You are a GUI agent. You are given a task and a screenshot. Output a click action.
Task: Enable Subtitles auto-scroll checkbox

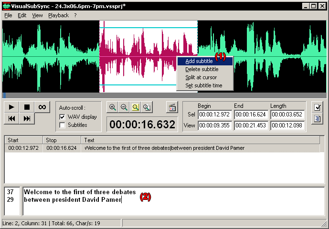[x=62, y=125]
